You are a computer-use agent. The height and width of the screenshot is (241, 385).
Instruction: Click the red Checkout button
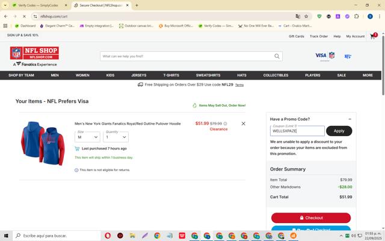[x=311, y=218]
